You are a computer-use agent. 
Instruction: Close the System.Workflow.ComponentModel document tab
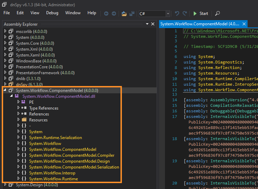point(244,24)
